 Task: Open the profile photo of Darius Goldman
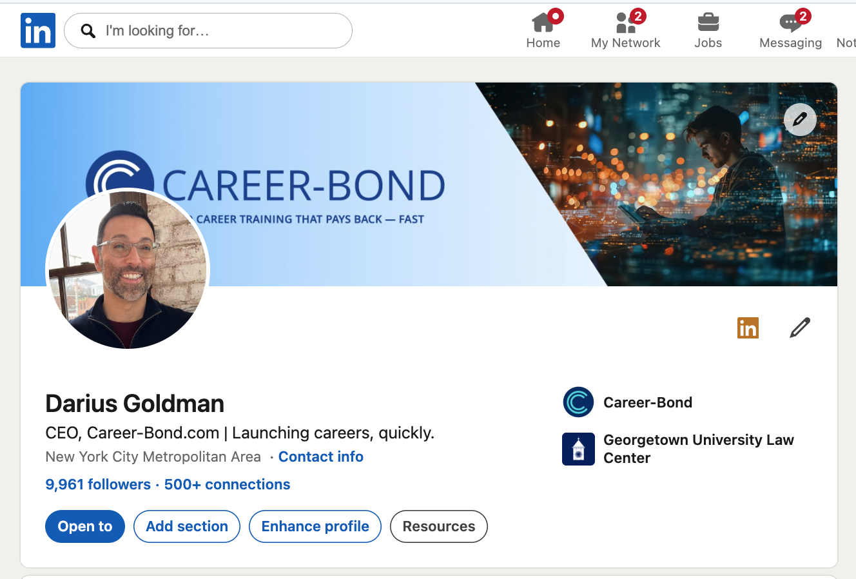click(128, 270)
